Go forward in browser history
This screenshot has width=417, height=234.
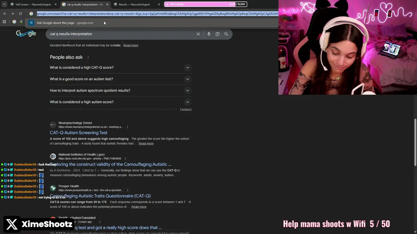[x=12, y=14]
